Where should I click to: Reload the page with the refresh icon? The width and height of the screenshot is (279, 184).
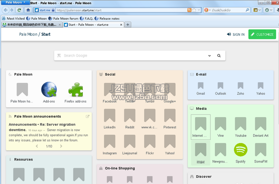pos(19,10)
